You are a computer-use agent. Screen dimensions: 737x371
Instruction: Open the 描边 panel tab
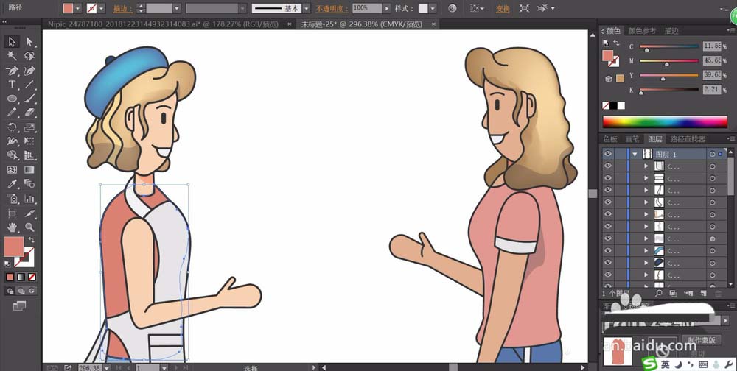pos(671,31)
